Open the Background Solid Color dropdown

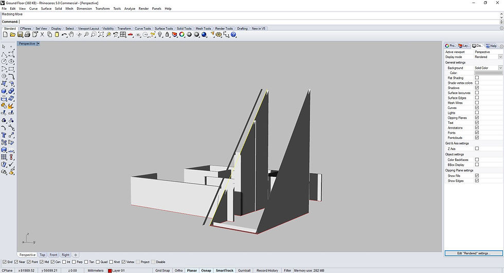coord(500,68)
